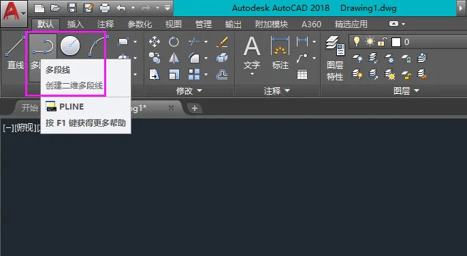Toggle the layer 0 padlock icon
The width and height of the screenshot is (467, 256).
pyautogui.click(x=383, y=42)
